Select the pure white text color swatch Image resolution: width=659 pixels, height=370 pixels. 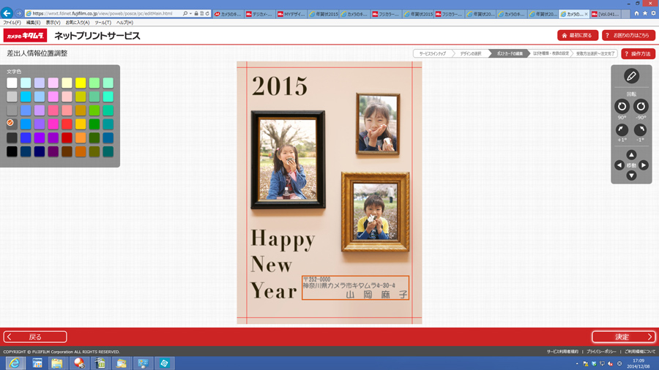point(12,83)
